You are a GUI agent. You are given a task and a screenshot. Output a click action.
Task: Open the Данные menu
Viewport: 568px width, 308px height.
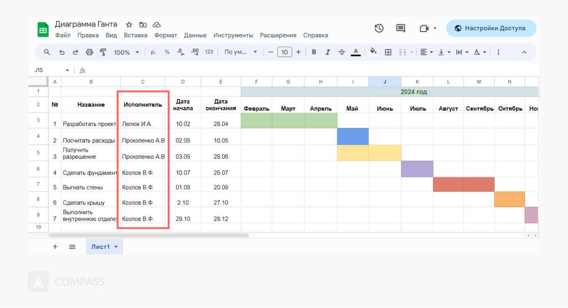coord(195,35)
